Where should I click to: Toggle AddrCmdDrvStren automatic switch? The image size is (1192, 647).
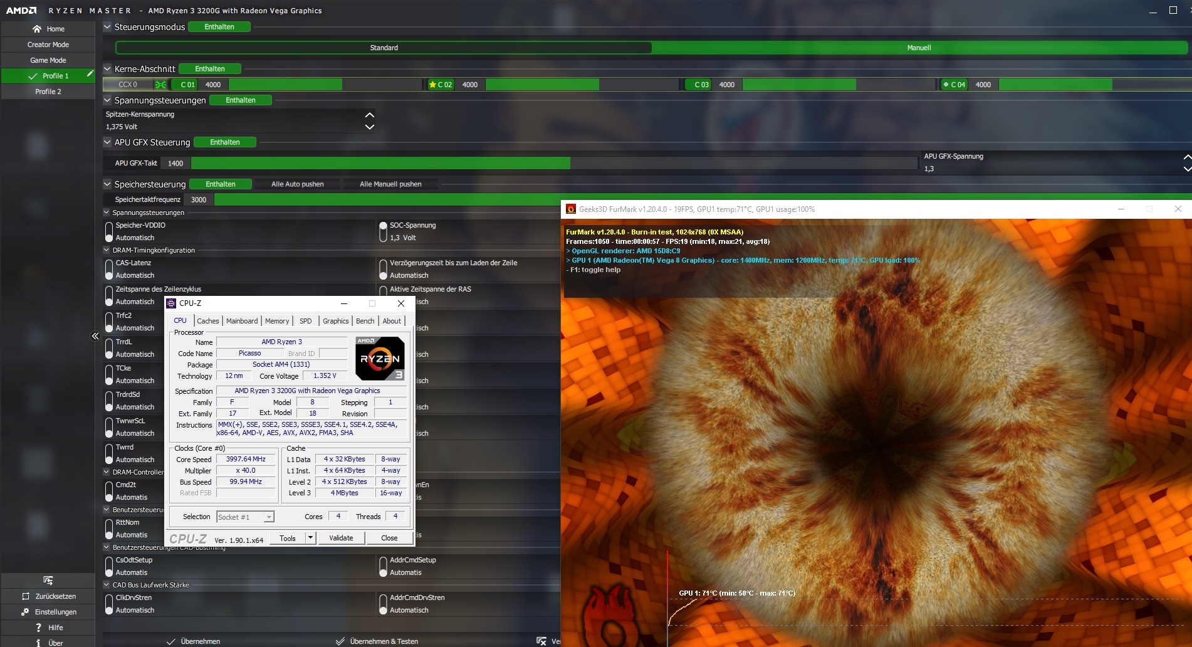383,604
